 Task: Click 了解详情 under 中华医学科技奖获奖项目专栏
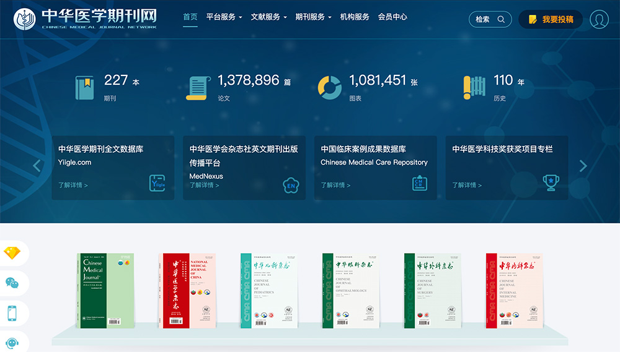(467, 185)
